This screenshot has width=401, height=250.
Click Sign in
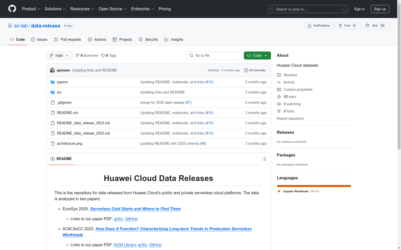[x=359, y=9]
